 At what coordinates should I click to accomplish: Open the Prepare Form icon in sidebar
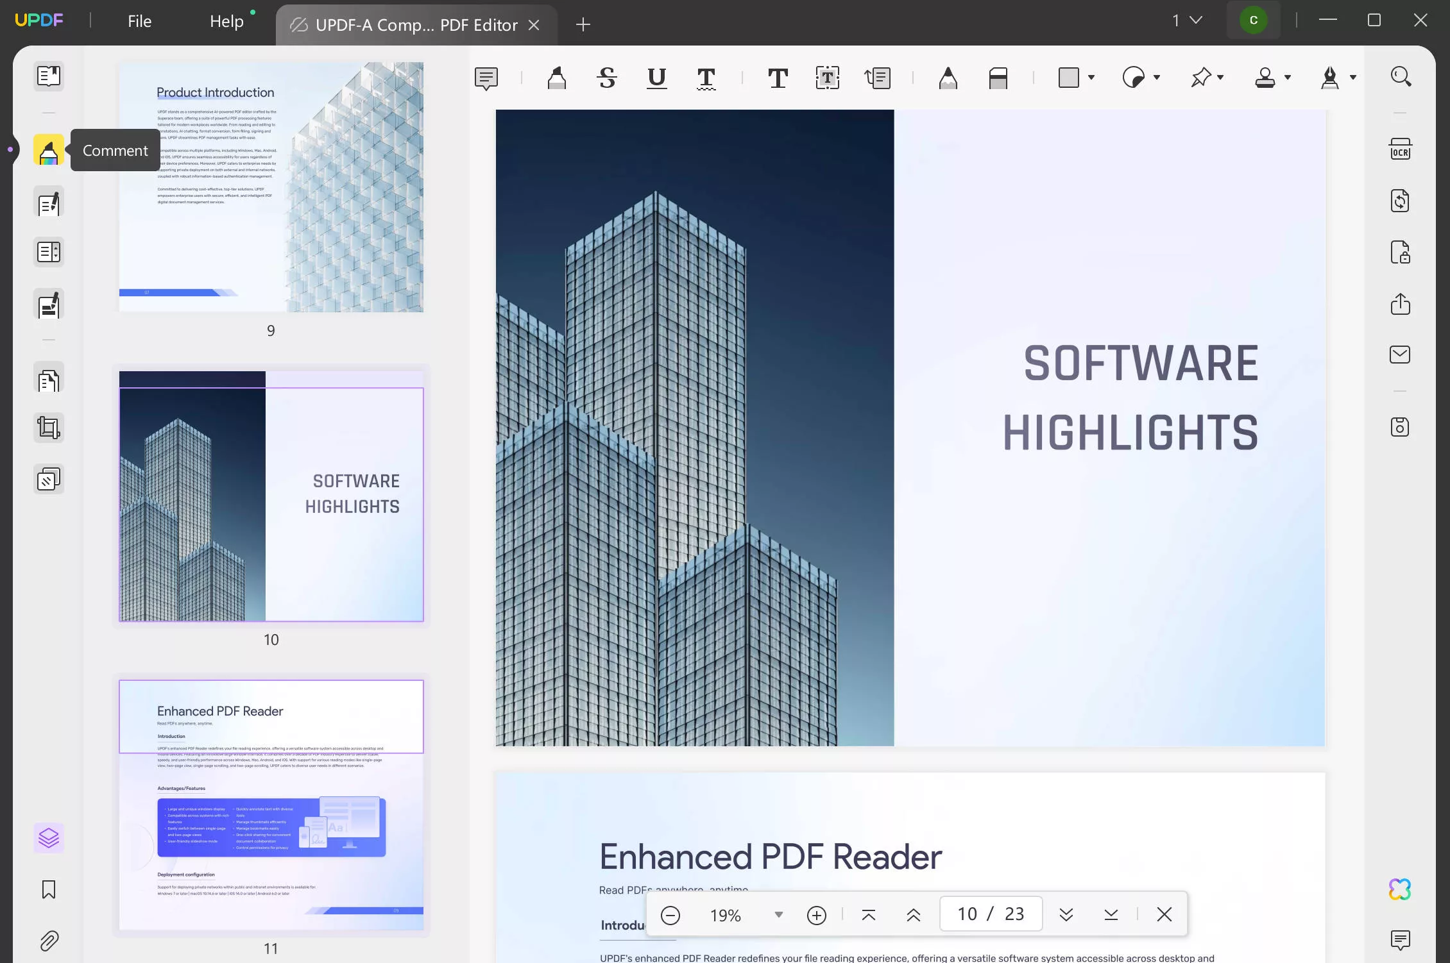[x=49, y=252]
